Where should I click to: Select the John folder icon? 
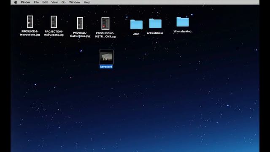136,24
